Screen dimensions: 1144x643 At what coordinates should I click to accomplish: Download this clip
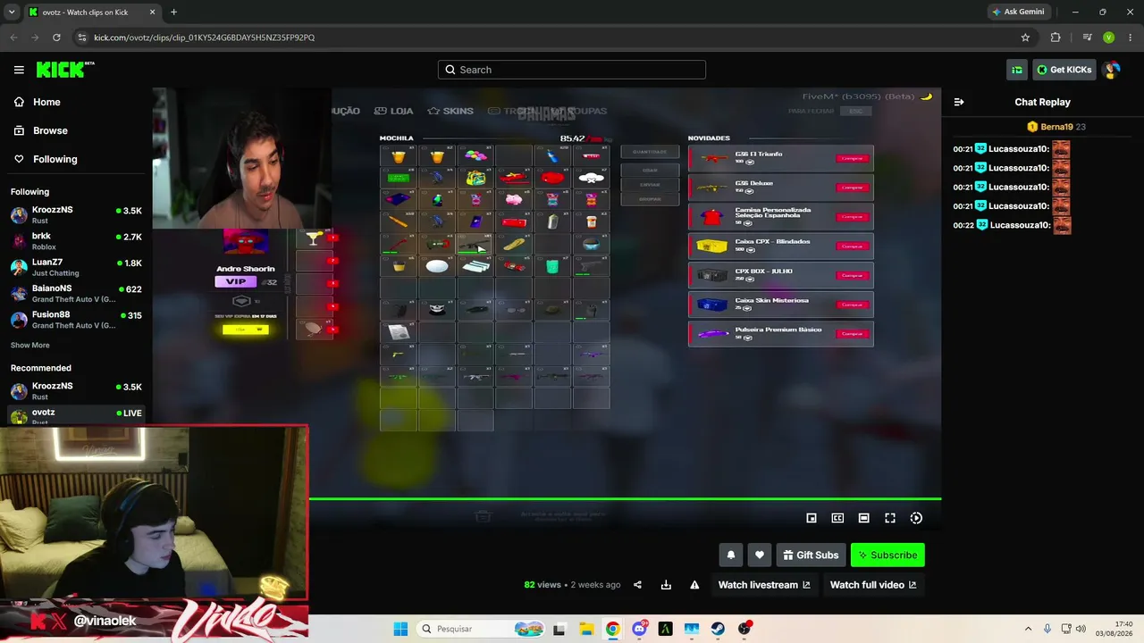(x=666, y=585)
